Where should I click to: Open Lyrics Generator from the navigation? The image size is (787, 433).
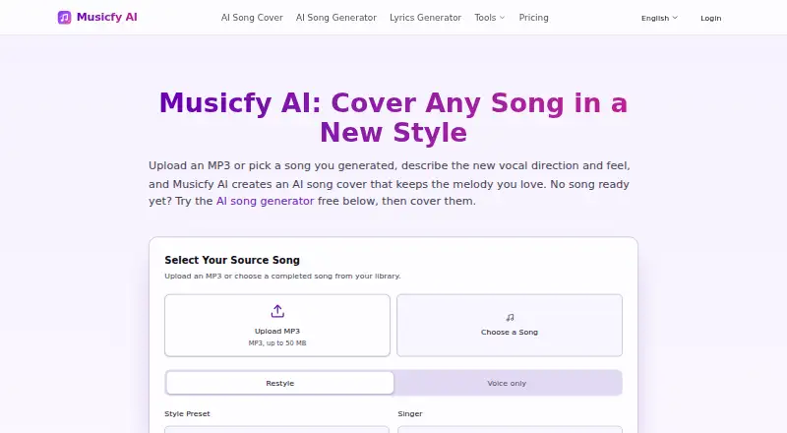click(425, 18)
